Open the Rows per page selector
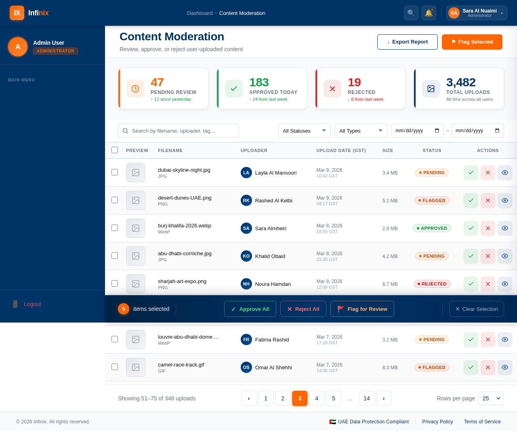 (491, 398)
